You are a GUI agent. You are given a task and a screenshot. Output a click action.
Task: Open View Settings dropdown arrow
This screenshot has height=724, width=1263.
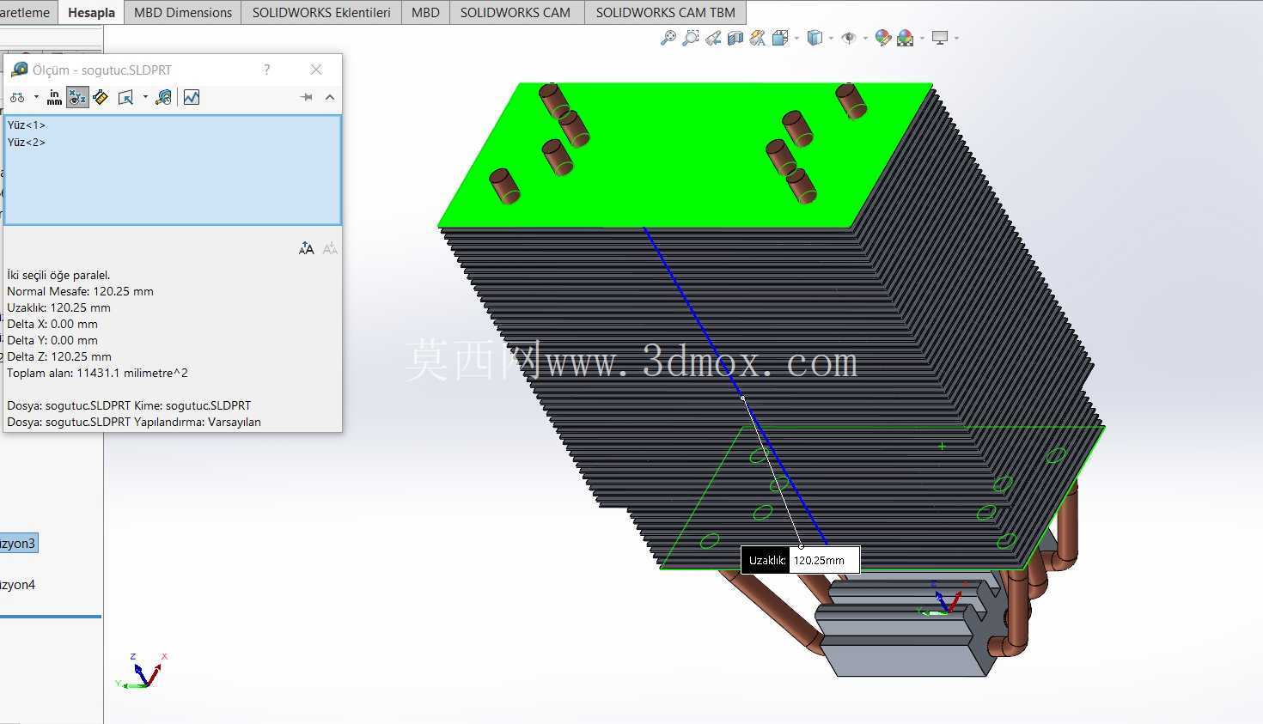pos(956,38)
